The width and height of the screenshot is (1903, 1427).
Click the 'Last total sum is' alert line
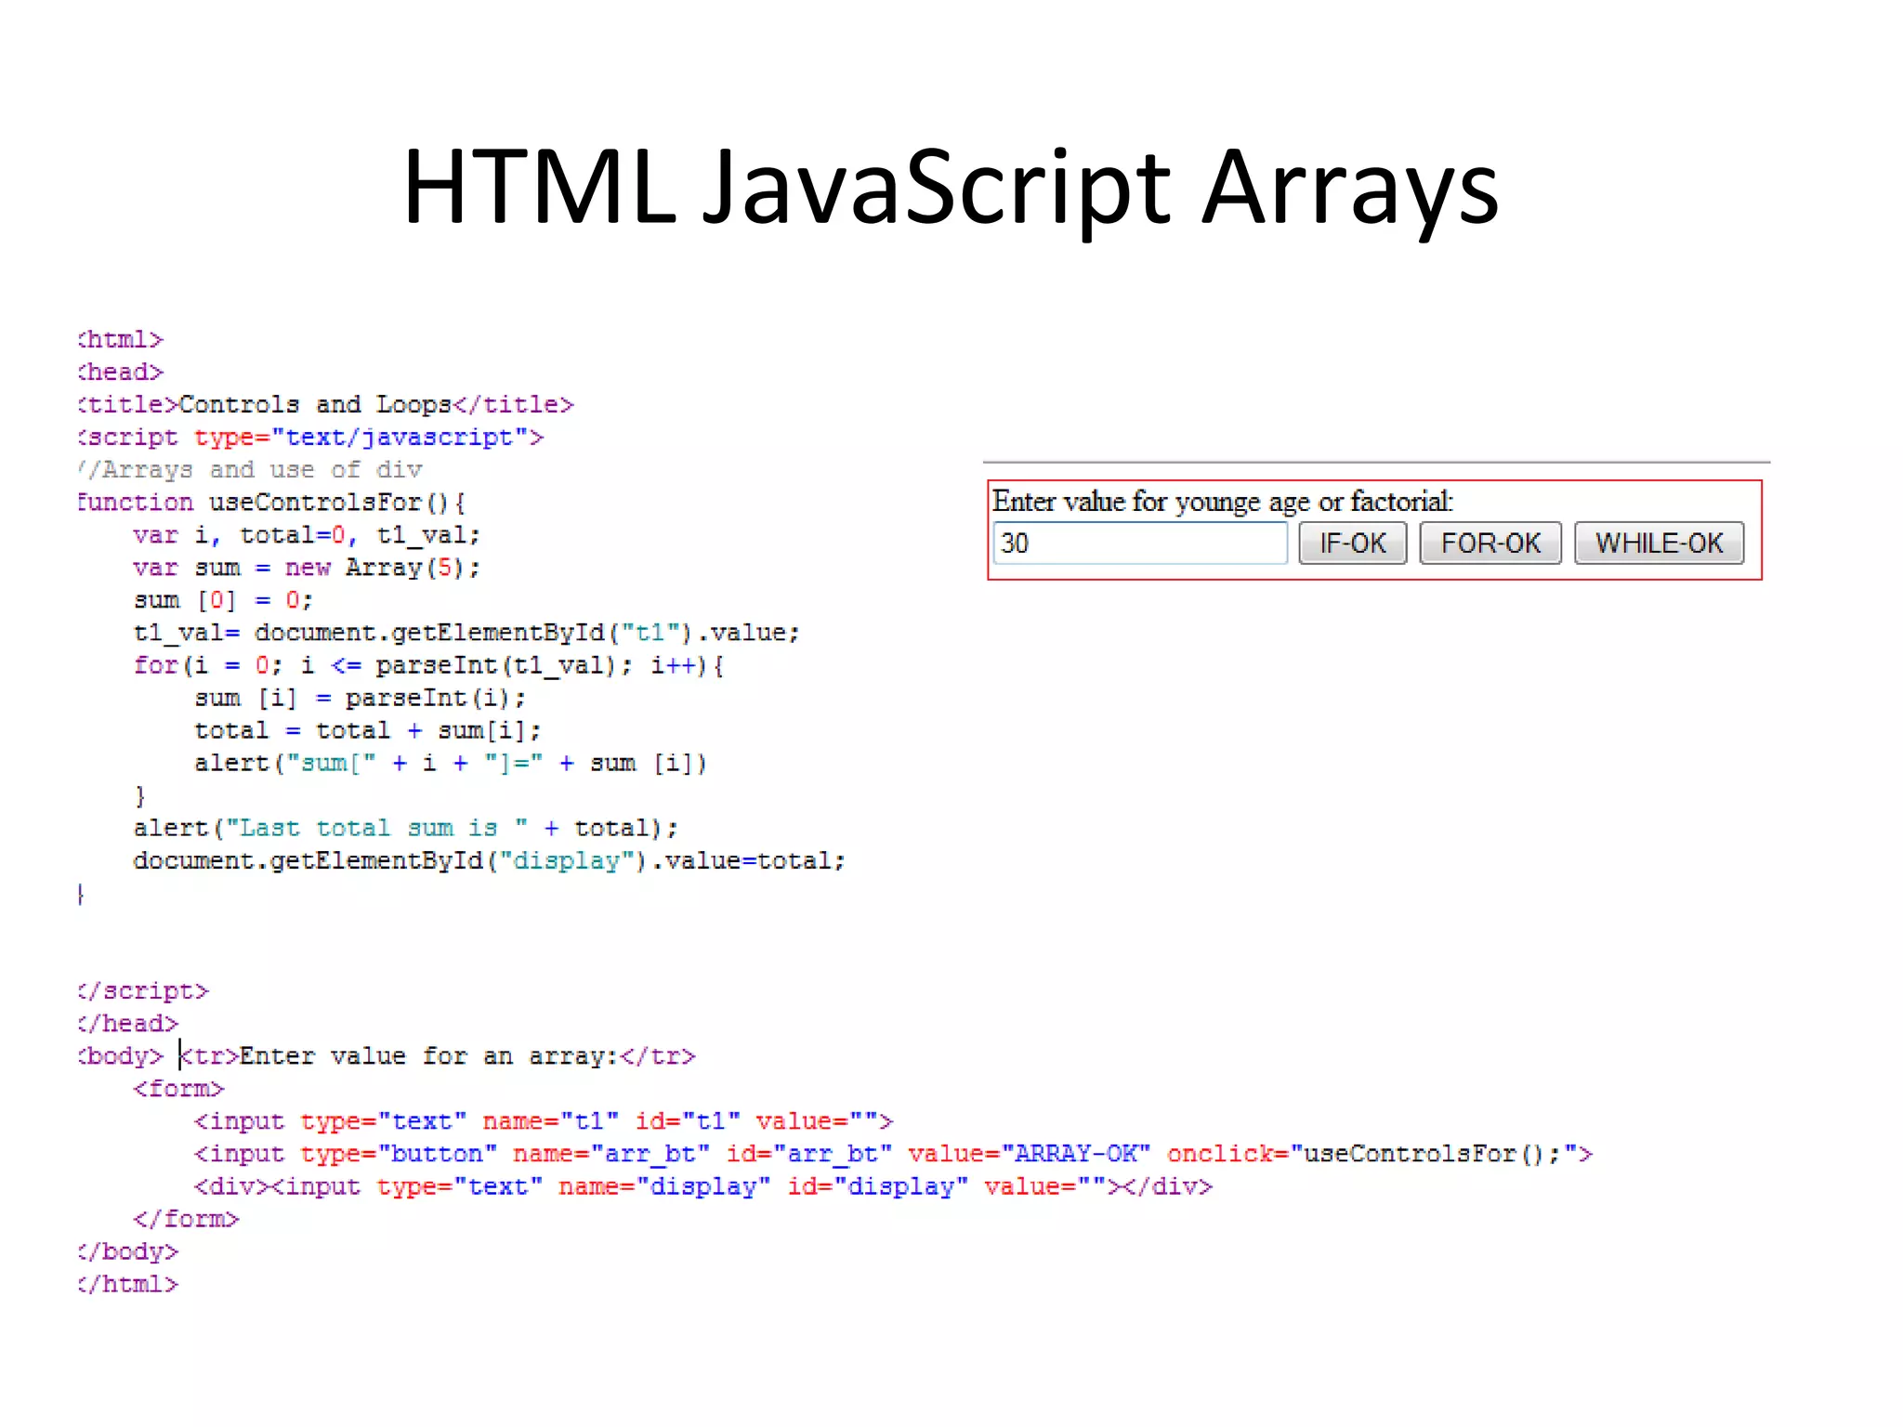(405, 829)
